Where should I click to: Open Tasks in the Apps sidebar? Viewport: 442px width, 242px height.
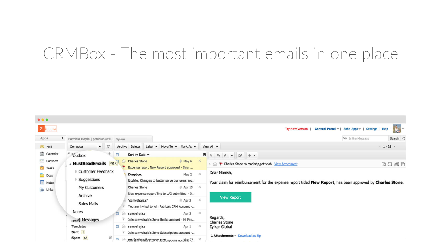47,168
